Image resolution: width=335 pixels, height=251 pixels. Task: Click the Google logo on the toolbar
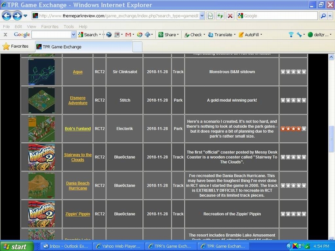pyautogui.click(x=22, y=35)
